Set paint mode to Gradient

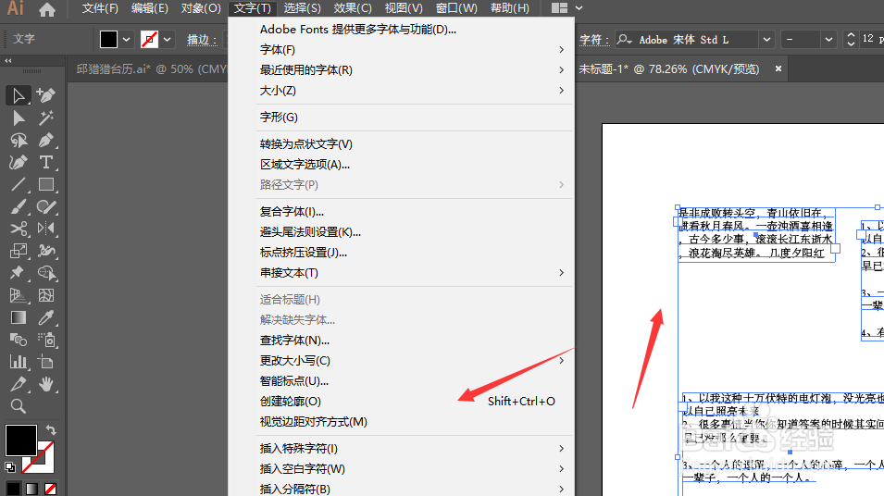(31, 489)
